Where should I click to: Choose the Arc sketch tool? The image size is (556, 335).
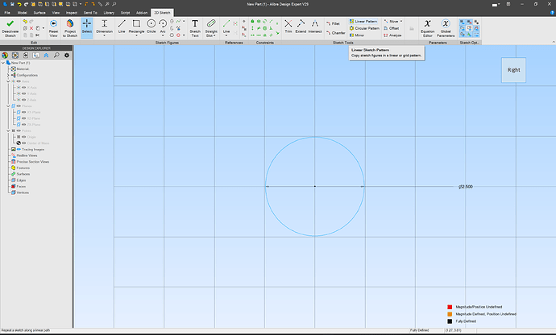coord(163,27)
